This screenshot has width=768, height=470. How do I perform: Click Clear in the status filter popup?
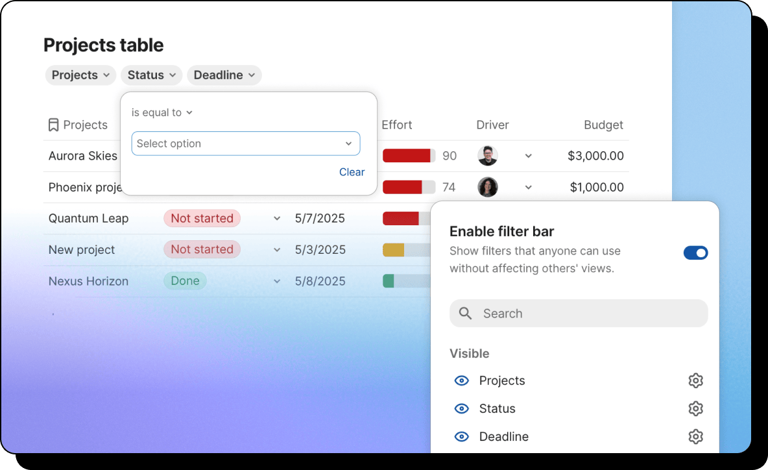352,172
